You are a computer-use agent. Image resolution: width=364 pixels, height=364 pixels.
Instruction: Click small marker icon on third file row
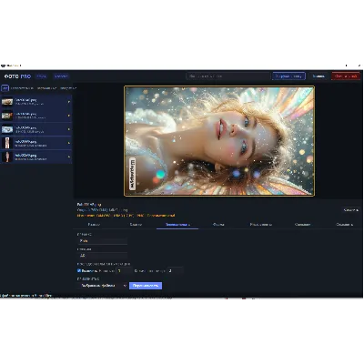[69, 129]
